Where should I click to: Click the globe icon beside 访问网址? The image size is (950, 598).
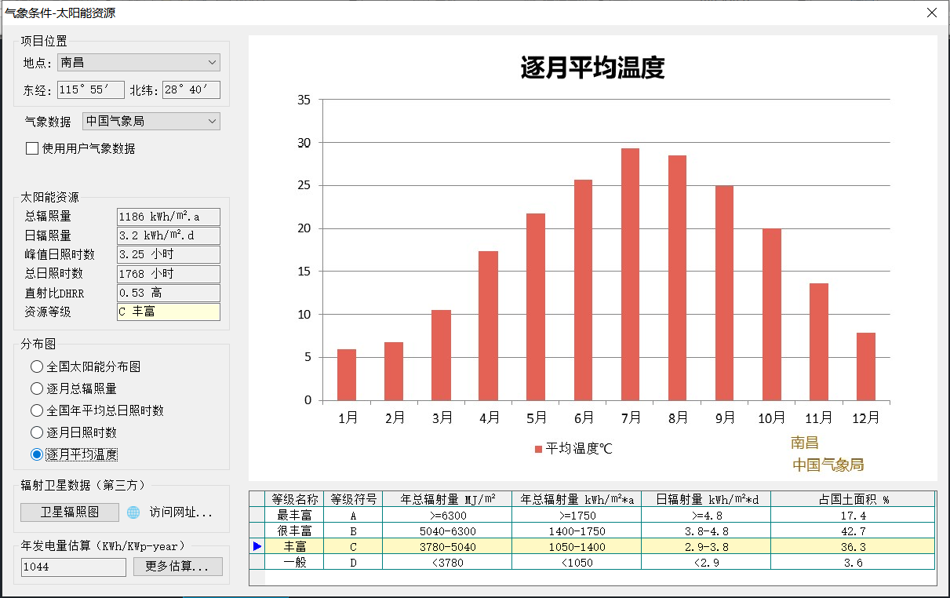(133, 512)
